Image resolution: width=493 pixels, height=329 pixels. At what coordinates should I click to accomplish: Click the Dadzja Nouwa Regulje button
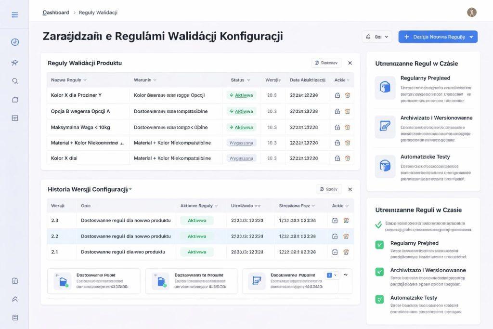(433, 37)
